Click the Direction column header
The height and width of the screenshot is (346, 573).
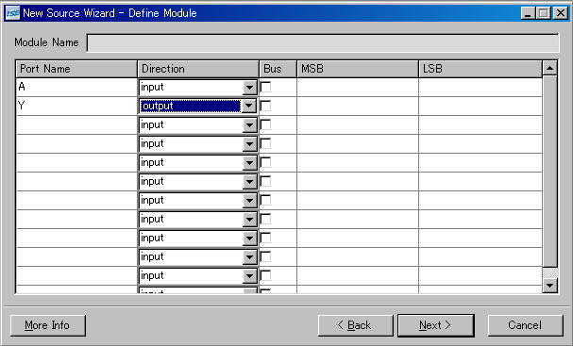(x=198, y=69)
